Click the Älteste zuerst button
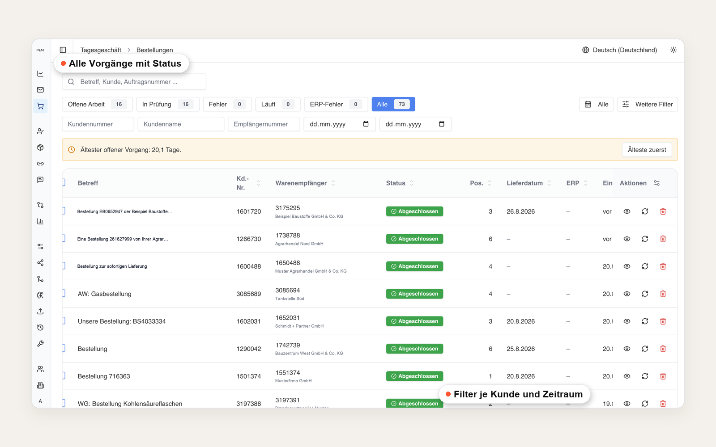The width and height of the screenshot is (716, 447). tap(647, 150)
